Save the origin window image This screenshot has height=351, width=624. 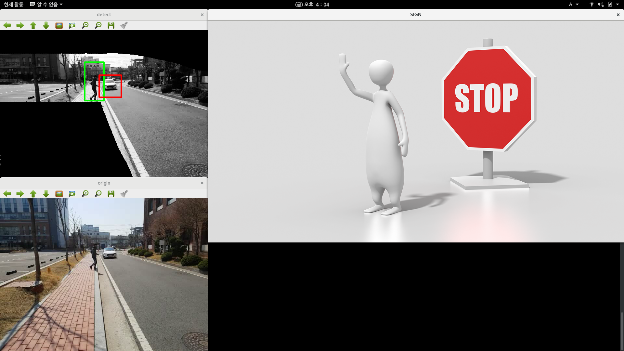pyautogui.click(x=111, y=194)
